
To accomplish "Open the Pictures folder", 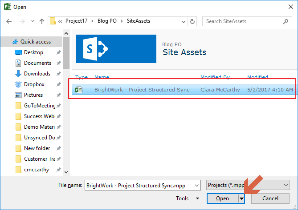I will click(33, 95).
